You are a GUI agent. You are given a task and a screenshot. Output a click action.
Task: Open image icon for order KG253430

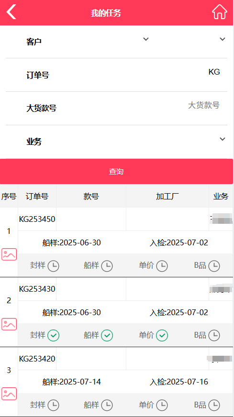(x=9, y=324)
